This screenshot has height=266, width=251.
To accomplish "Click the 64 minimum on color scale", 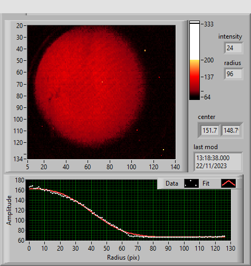I will point(207,97).
